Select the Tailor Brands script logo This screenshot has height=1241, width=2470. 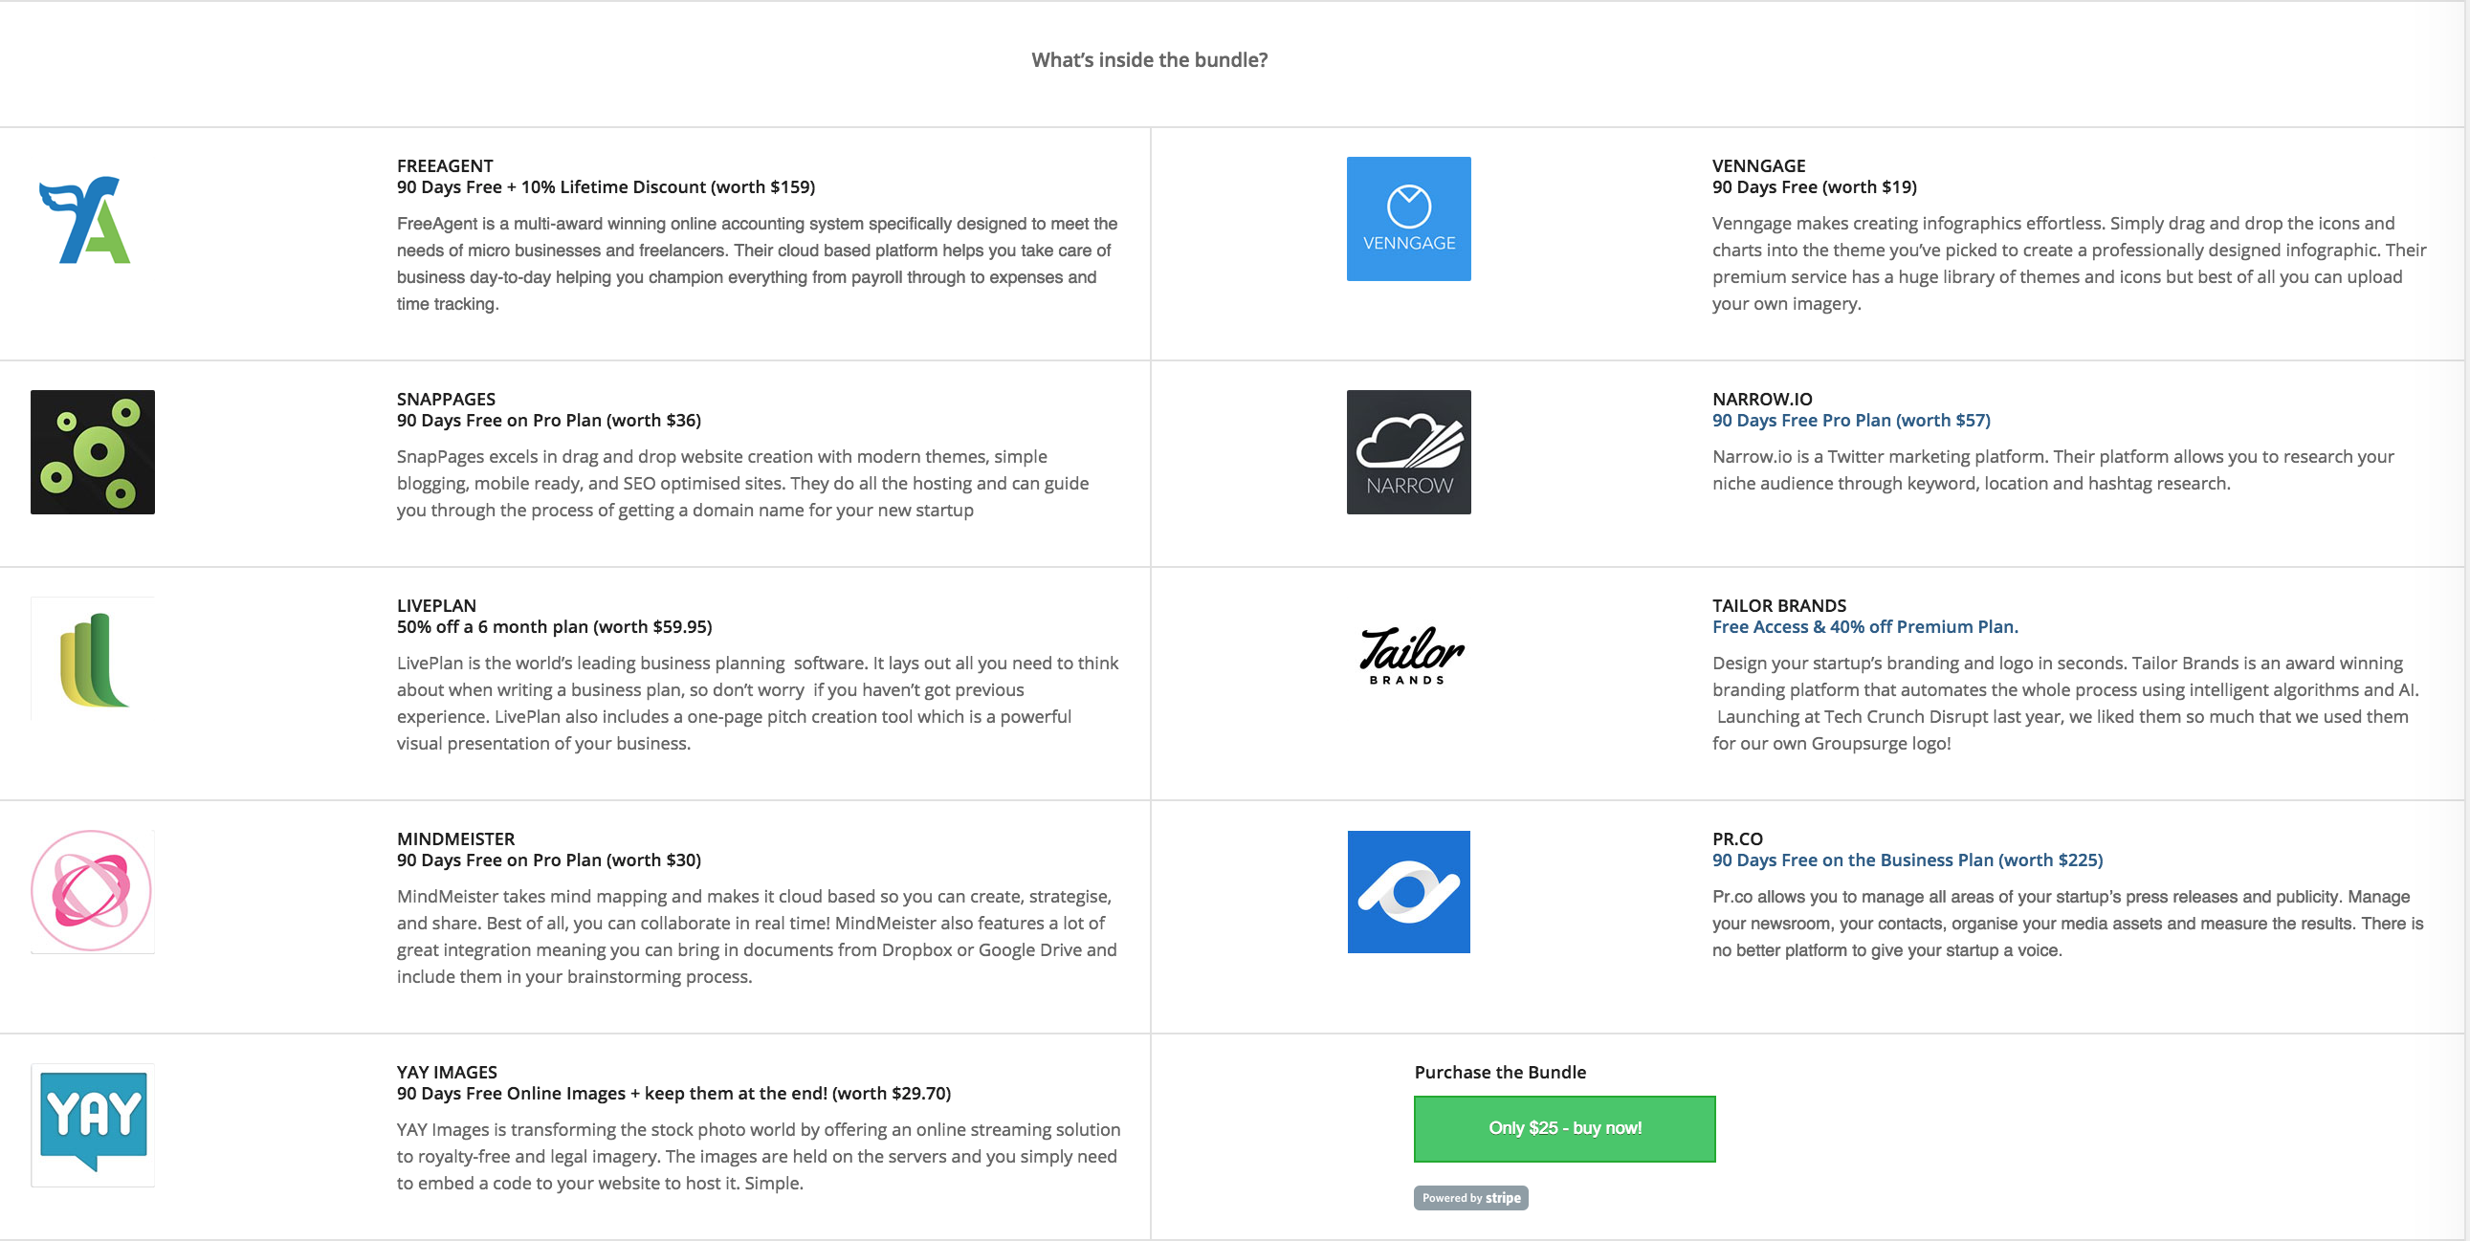tap(1409, 655)
